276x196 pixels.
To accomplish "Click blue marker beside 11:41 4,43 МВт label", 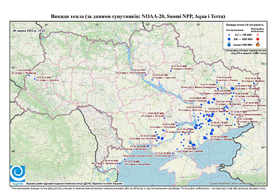I will tap(29, 75).
